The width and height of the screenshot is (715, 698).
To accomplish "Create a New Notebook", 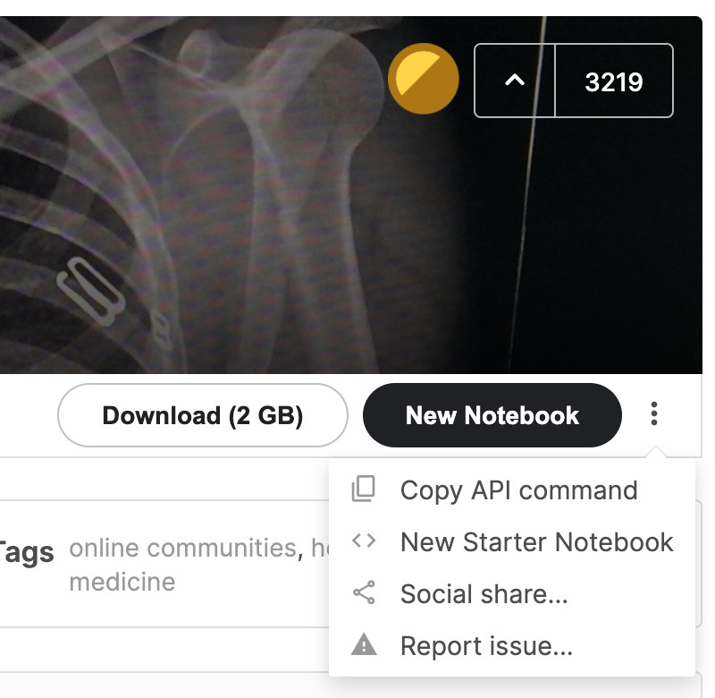I will pos(492,414).
